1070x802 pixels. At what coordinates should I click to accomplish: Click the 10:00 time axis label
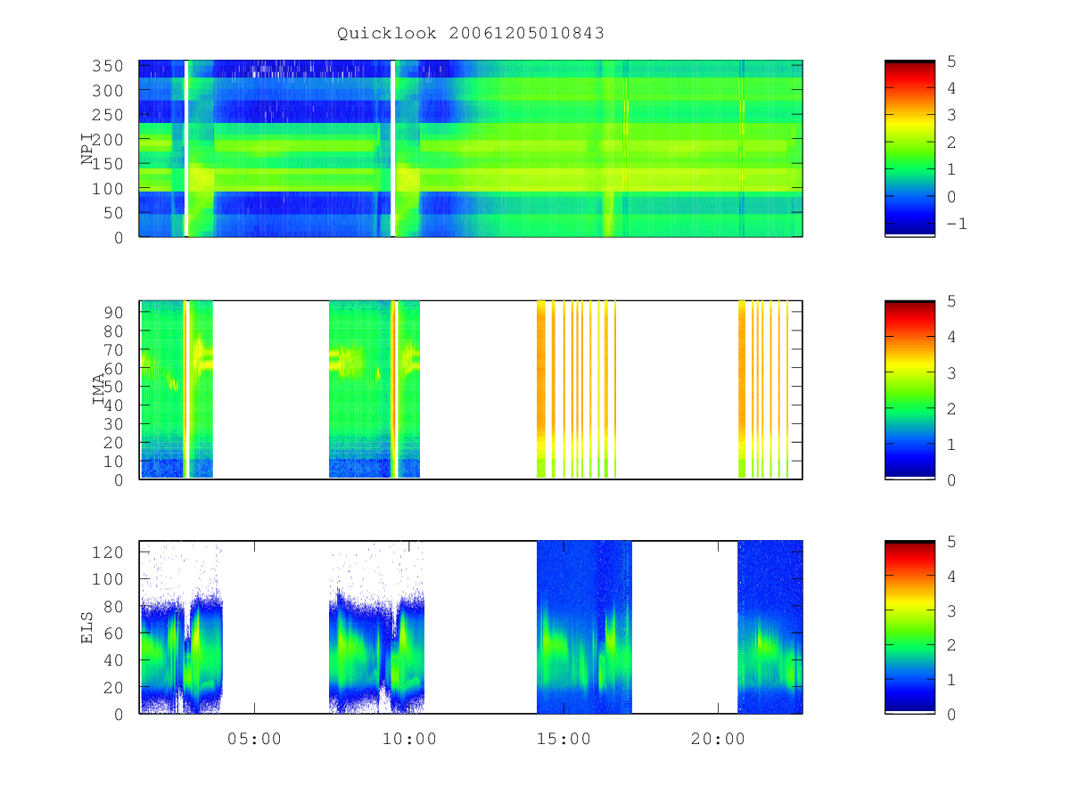409,739
